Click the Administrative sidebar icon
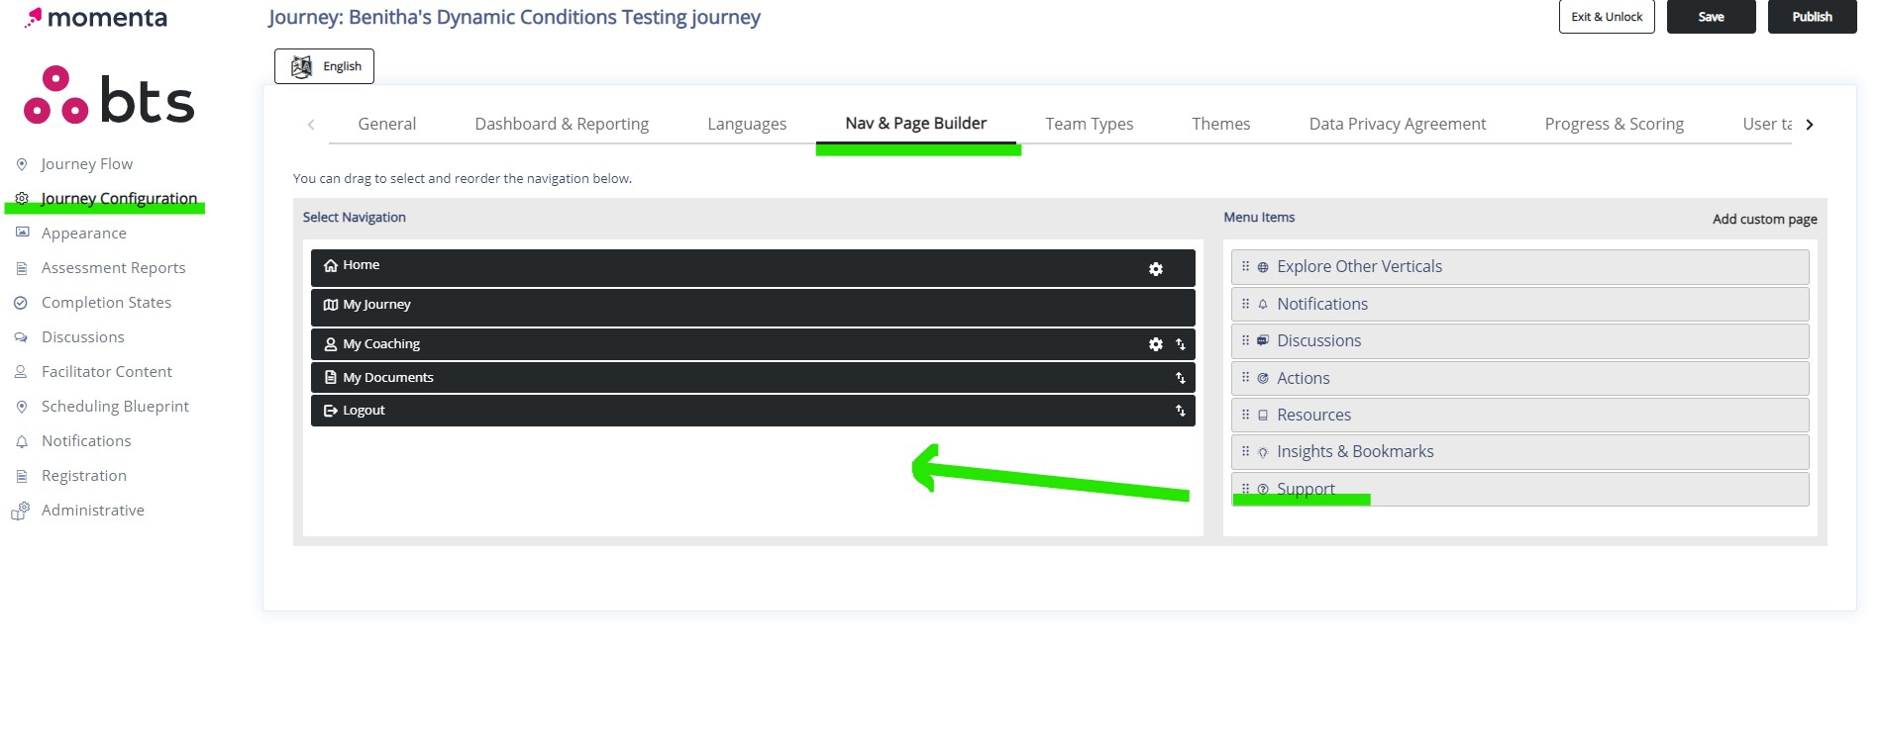This screenshot has height=748, width=1882. point(20,511)
